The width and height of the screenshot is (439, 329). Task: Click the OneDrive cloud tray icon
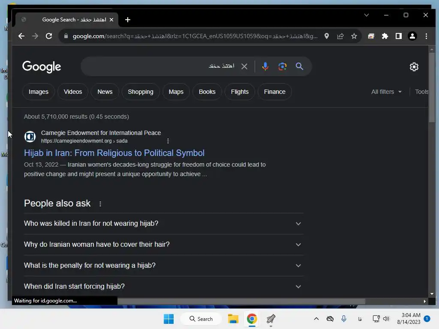tap(330, 319)
